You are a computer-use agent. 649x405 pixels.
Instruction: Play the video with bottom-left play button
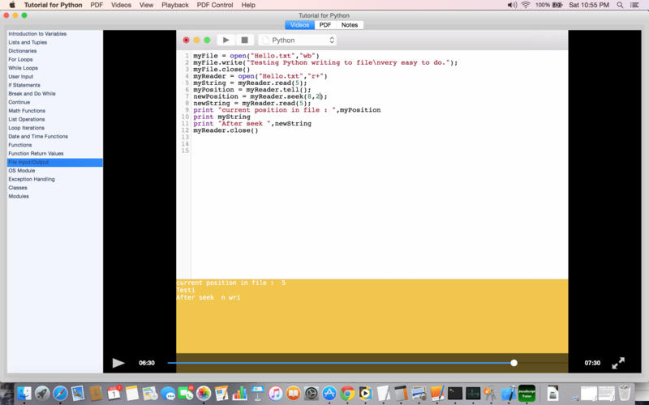point(118,363)
